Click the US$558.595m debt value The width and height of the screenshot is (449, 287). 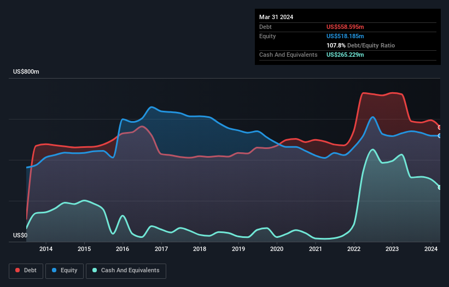click(345, 27)
